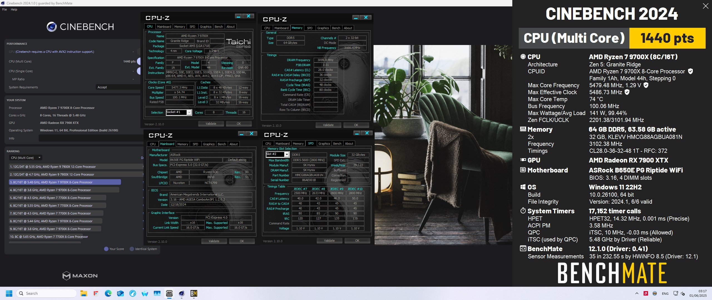Select ranking row 1 Ryzen 9 7900X 5.55 GHz
712x300 pixels.
(76, 167)
